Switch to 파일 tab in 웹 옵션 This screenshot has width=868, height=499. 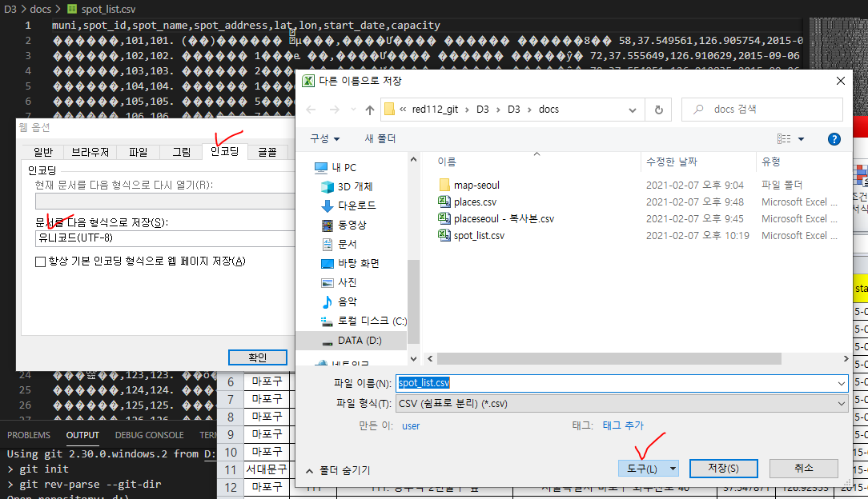coord(138,152)
